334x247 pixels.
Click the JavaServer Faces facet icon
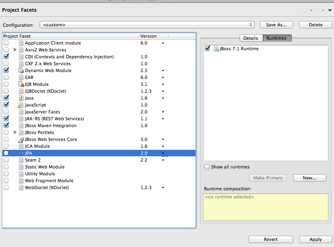point(21,112)
